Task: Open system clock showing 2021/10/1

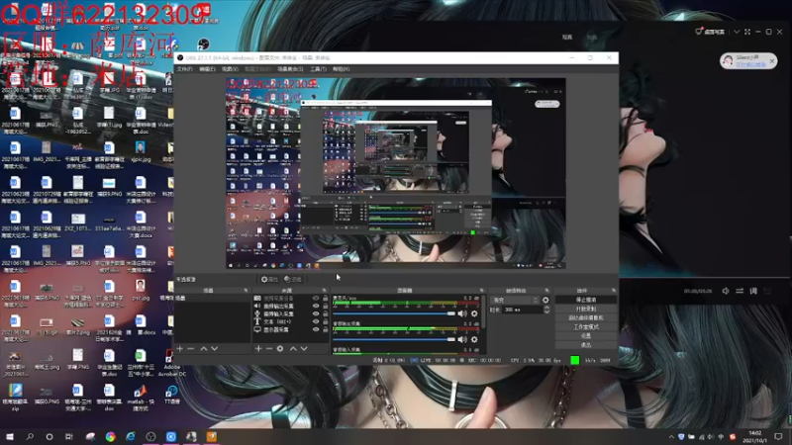Action: click(x=754, y=437)
